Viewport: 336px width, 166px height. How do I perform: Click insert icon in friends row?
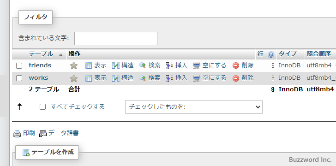click(x=169, y=65)
